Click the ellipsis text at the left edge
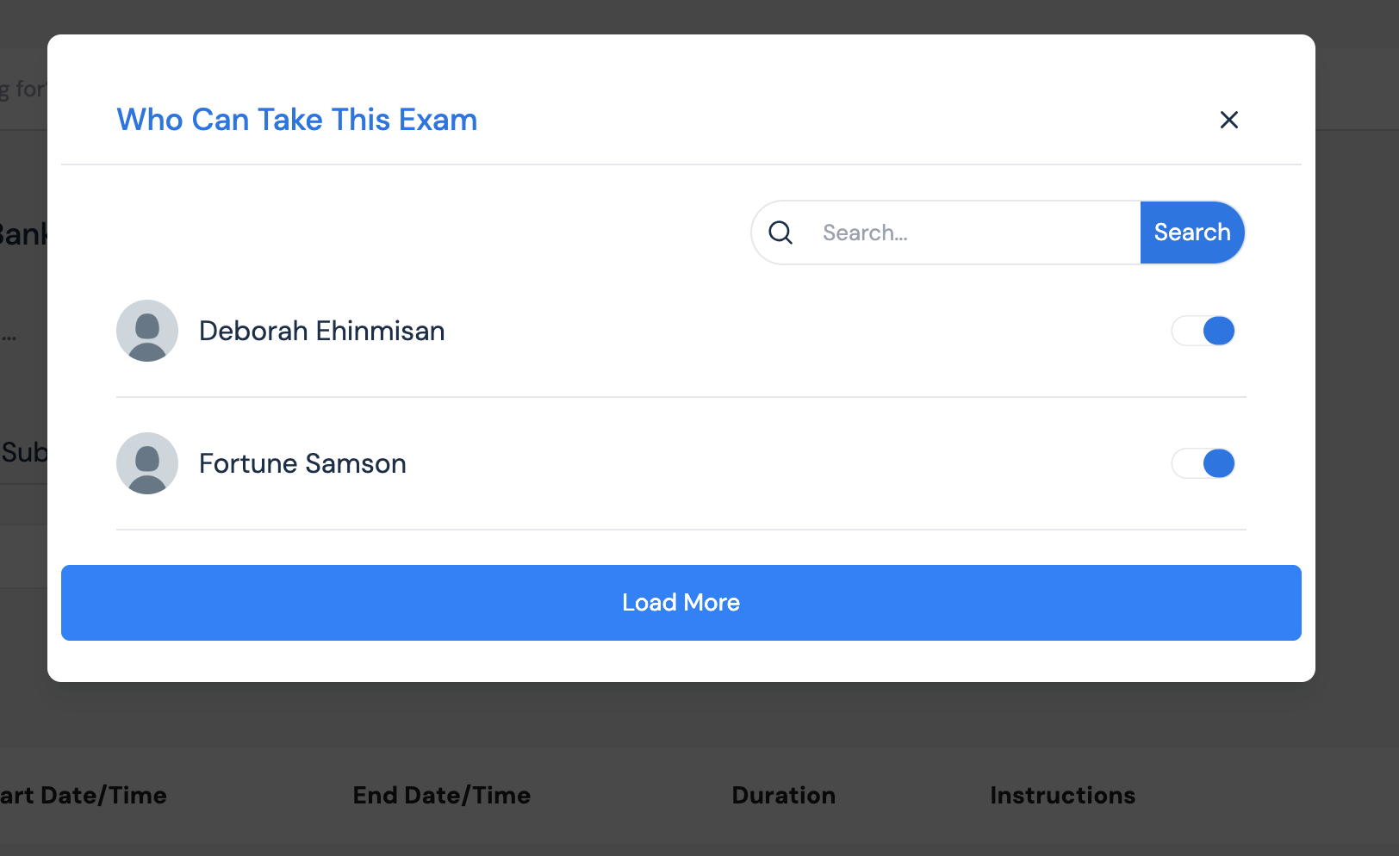 (x=9, y=337)
